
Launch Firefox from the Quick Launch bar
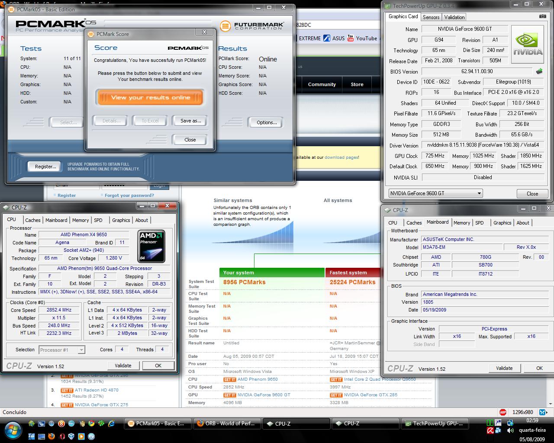(x=52, y=436)
